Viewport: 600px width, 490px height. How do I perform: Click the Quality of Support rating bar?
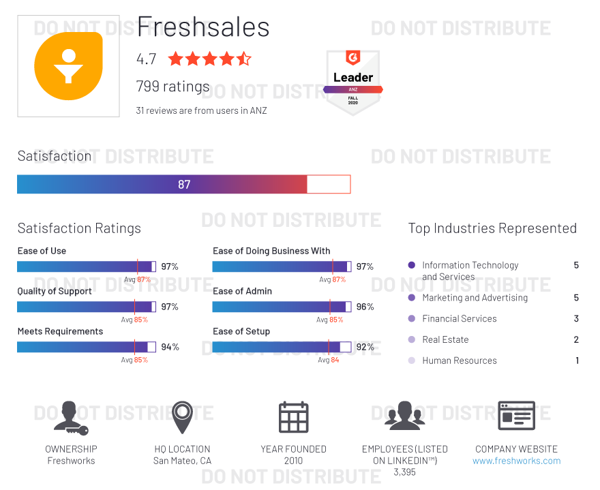(87, 307)
